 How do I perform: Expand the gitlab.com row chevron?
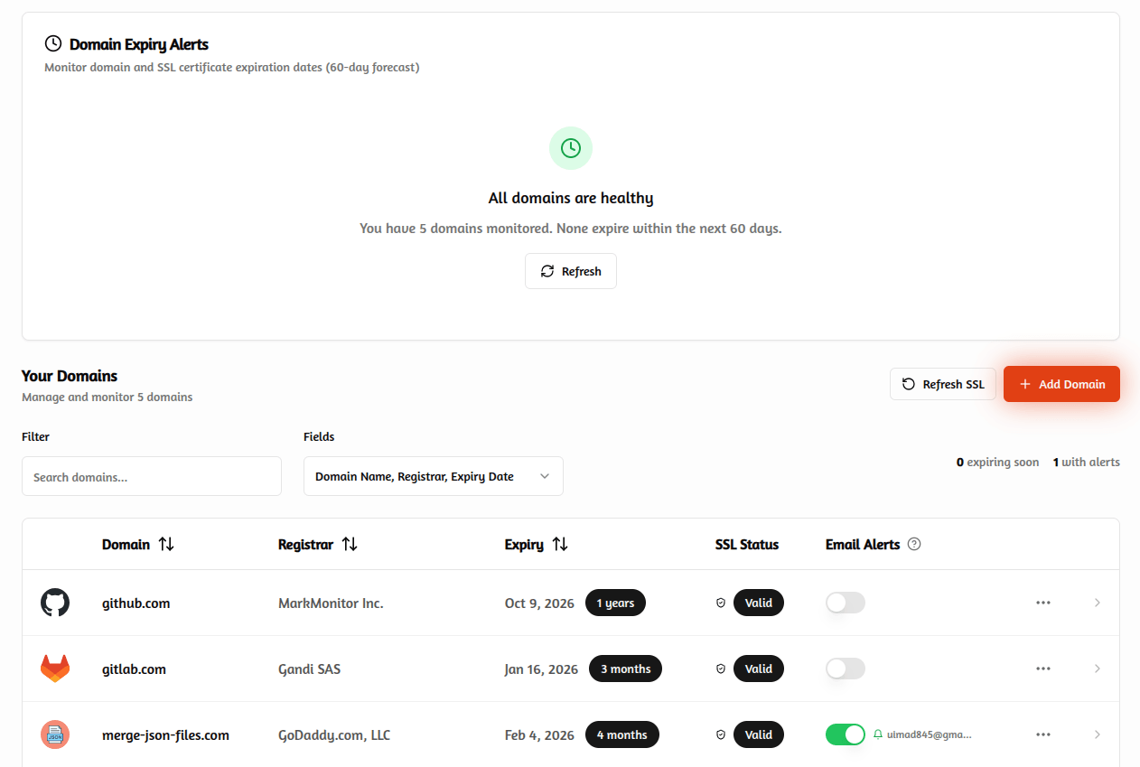1098,669
